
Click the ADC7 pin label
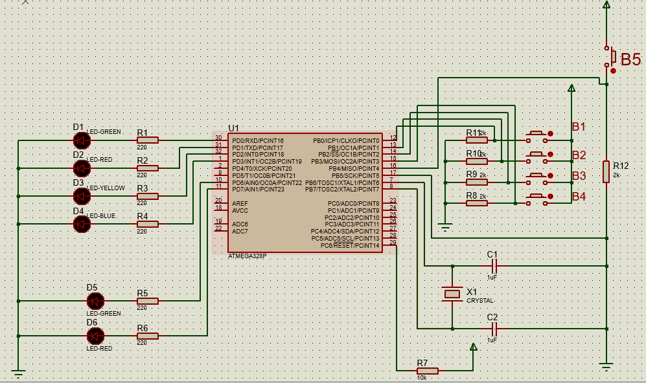240,232
